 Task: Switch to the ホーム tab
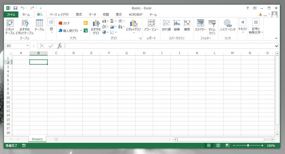coord(26,15)
